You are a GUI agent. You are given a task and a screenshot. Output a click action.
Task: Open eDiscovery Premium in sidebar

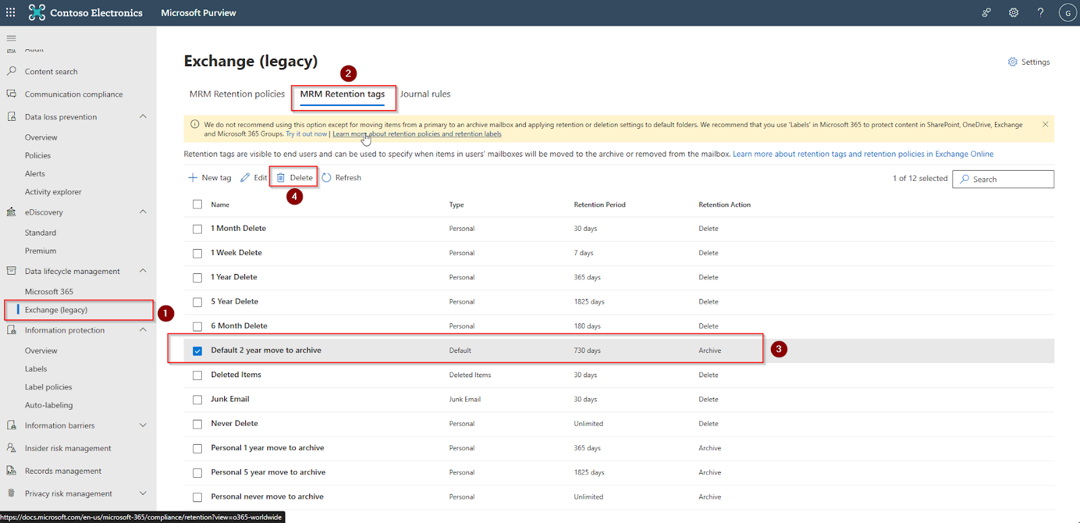pyautogui.click(x=40, y=250)
